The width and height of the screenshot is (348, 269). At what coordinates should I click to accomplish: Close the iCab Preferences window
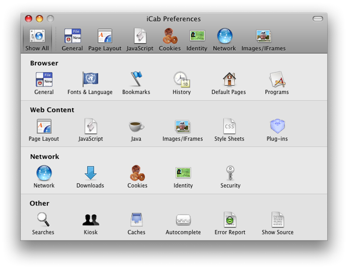[28, 19]
